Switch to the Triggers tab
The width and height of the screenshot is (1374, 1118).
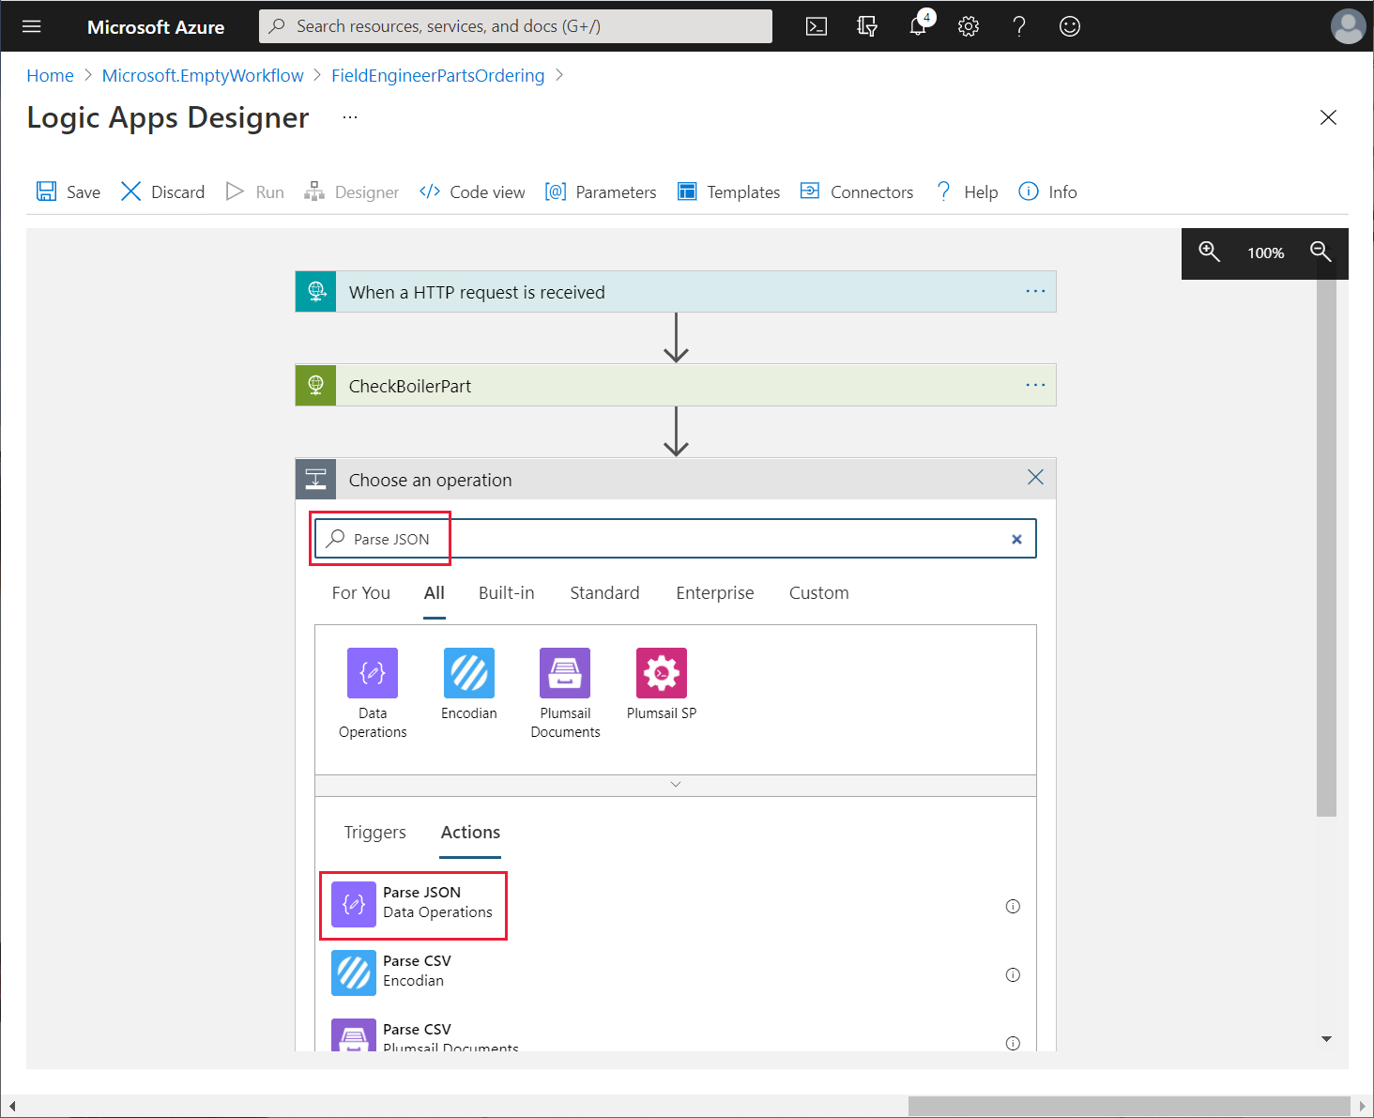375,833
